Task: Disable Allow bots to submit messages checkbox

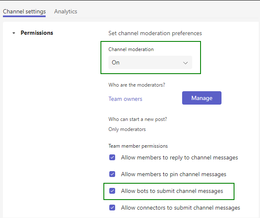Action: click(112, 191)
